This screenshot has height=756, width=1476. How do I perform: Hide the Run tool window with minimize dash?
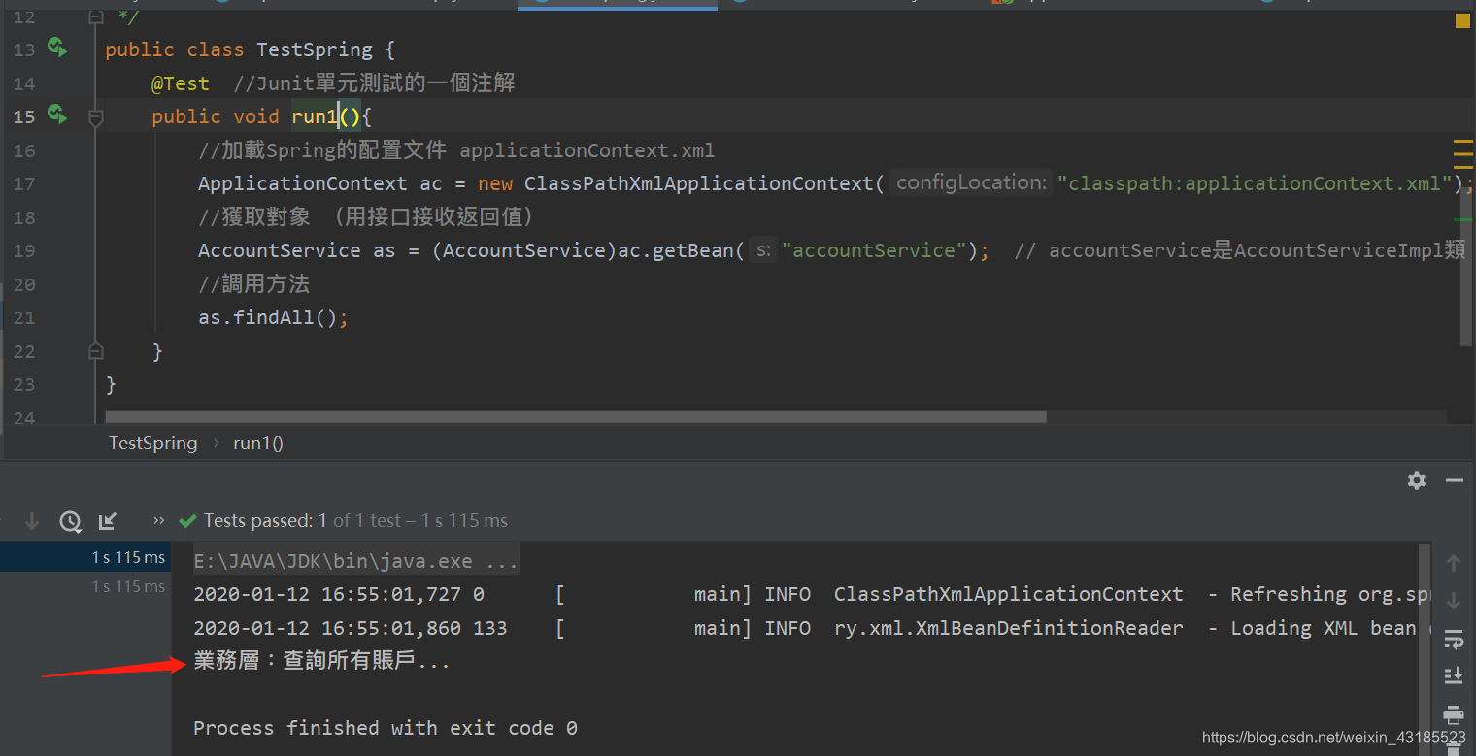[x=1454, y=479]
